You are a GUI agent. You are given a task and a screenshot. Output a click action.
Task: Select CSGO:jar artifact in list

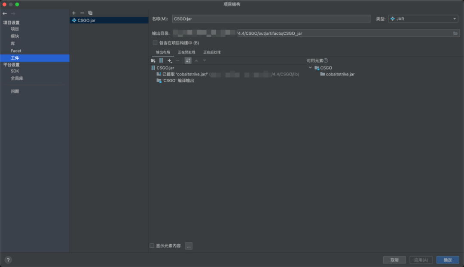109,20
